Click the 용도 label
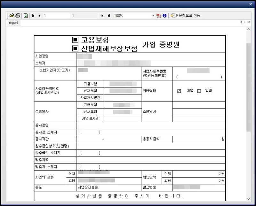256x206 pixels. (38, 187)
